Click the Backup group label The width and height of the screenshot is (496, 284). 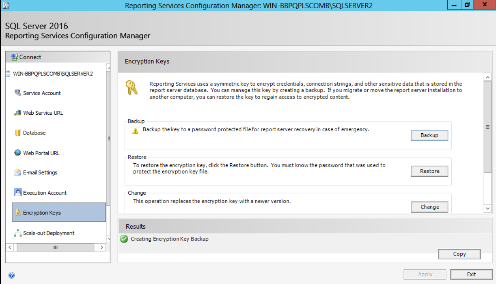[136, 121]
